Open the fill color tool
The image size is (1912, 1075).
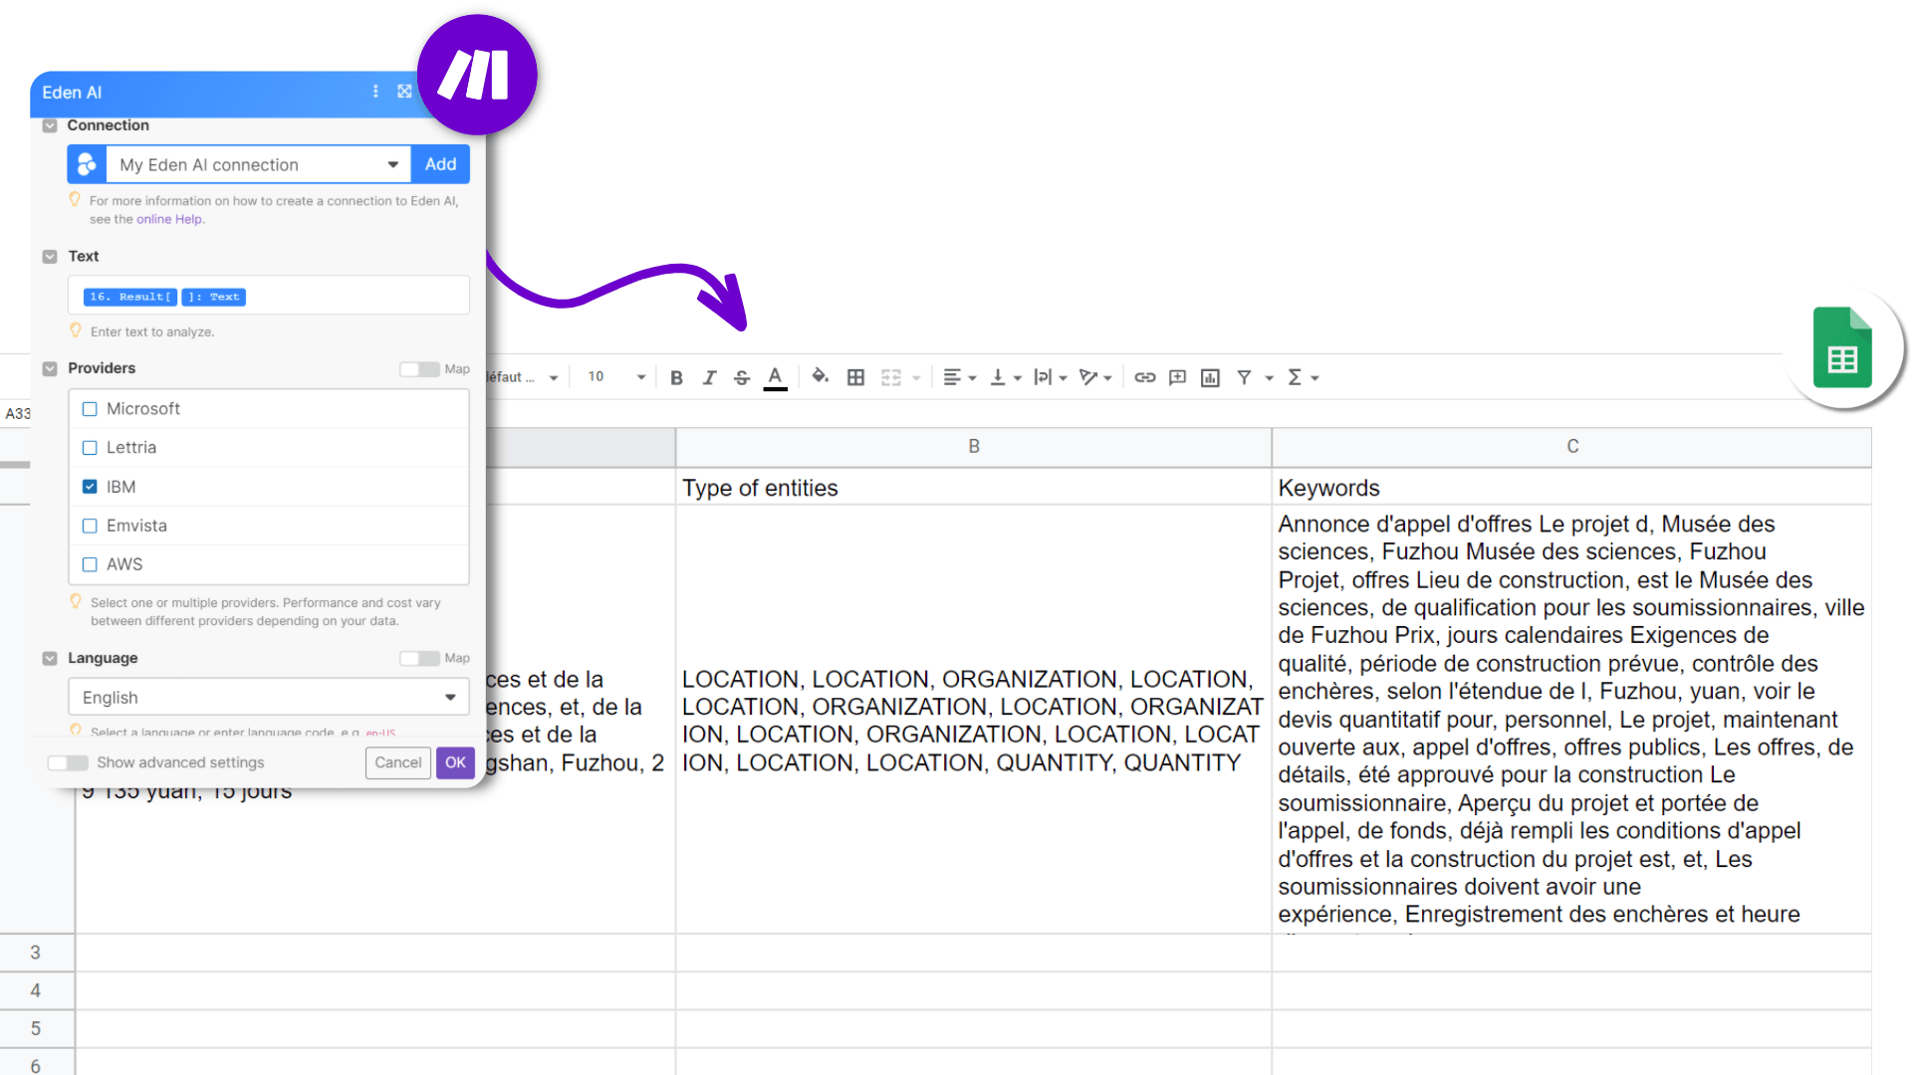coord(820,377)
